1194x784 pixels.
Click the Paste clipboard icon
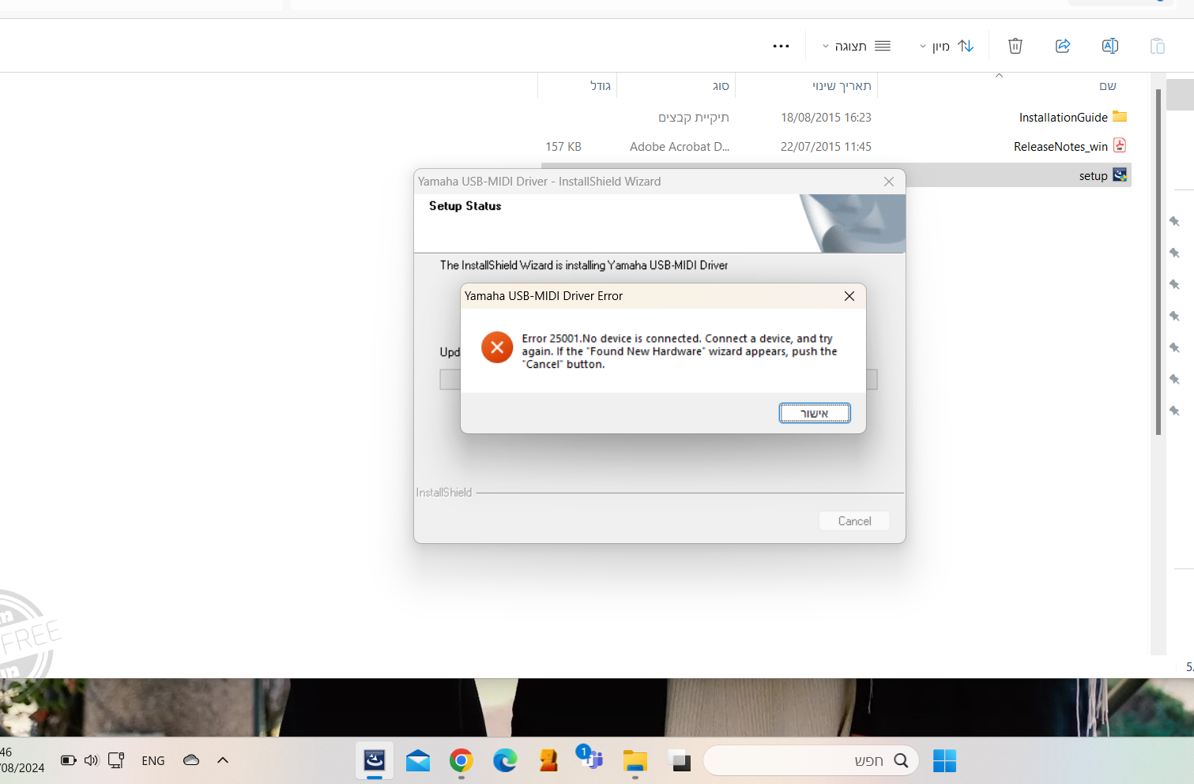click(x=1158, y=47)
